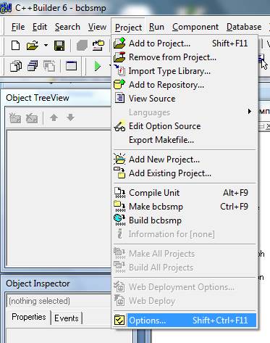Click the green Run arrow icon

click(x=98, y=66)
